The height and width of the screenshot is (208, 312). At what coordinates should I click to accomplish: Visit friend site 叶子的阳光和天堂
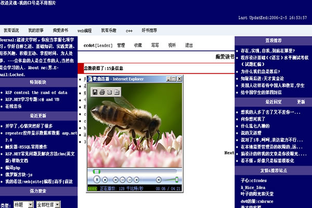click(257, 194)
